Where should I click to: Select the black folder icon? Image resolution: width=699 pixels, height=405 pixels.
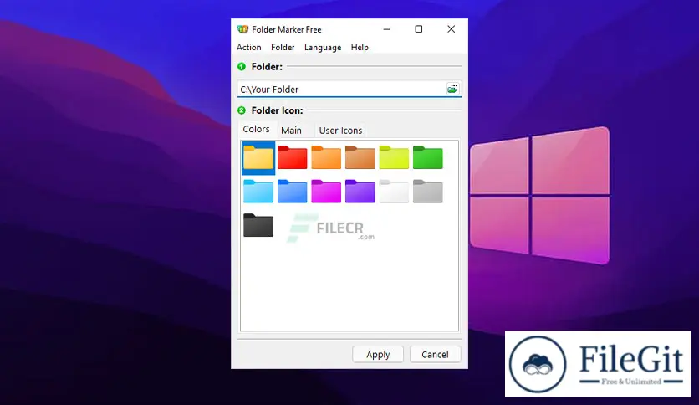[x=258, y=225]
